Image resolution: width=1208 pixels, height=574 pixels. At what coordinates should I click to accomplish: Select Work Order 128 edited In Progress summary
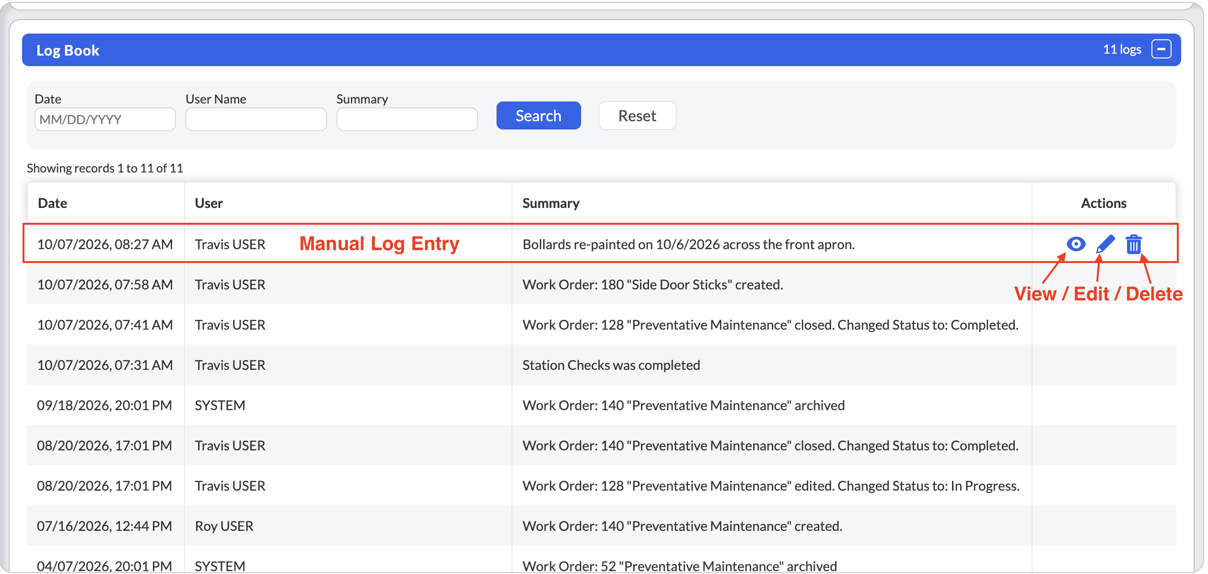click(x=771, y=486)
